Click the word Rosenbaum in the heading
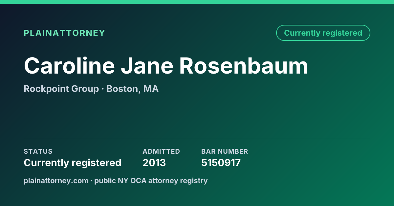The image size is (394, 206). click(x=244, y=66)
